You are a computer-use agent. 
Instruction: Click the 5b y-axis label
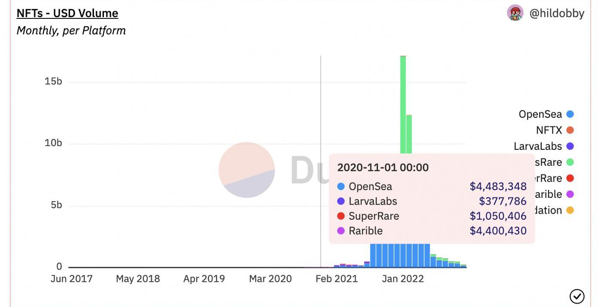(x=56, y=205)
